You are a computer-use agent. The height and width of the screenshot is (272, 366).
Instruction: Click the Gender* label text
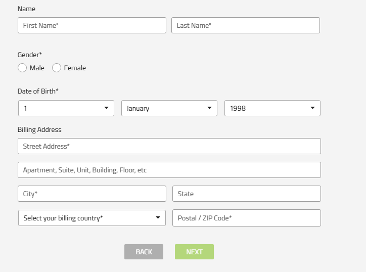pos(30,55)
